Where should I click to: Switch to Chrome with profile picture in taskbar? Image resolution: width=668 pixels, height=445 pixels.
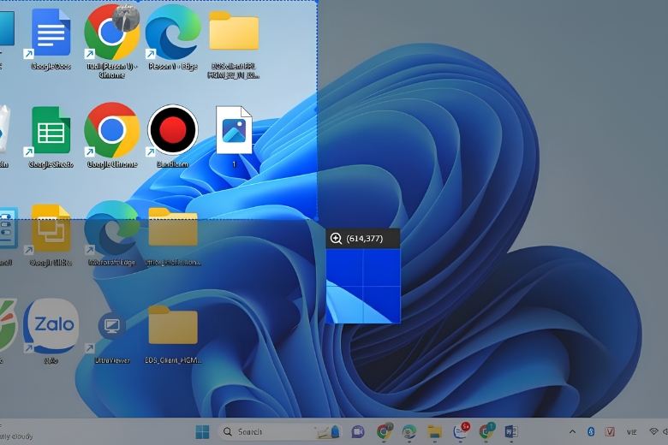(385, 431)
